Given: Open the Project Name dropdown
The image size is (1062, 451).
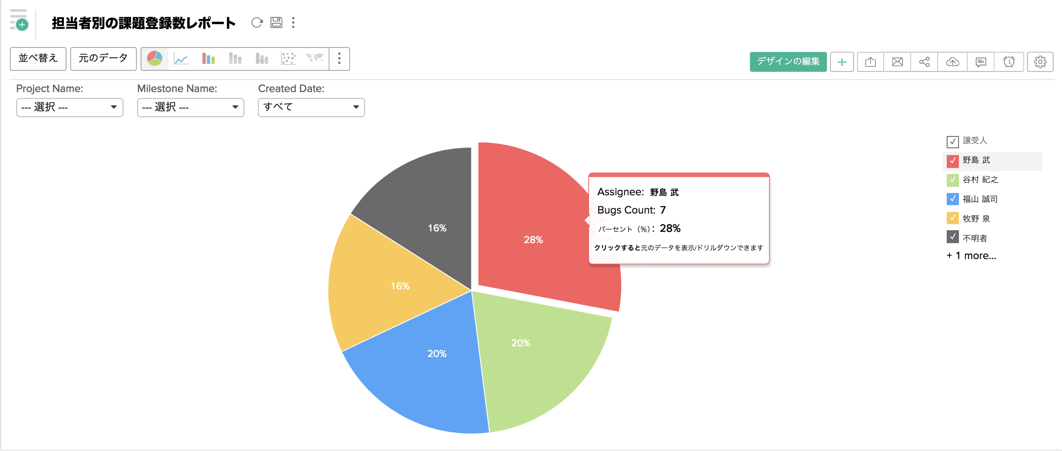Looking at the screenshot, I should coord(70,108).
